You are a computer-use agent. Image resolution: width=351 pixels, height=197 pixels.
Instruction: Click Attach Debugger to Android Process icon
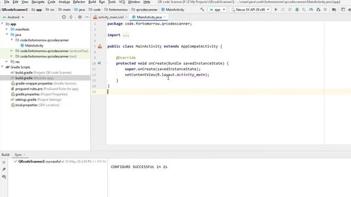[x=318, y=10]
